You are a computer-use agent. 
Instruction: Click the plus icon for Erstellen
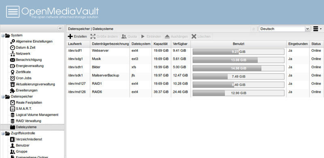coord(70,36)
